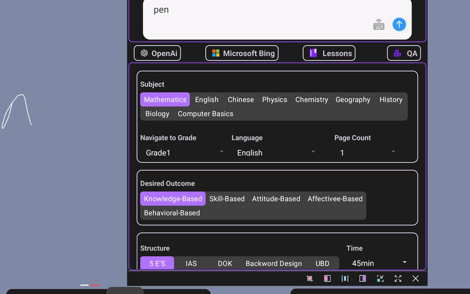Click the arrow of the Time dropdown
This screenshot has width=470, height=294.
click(405, 262)
